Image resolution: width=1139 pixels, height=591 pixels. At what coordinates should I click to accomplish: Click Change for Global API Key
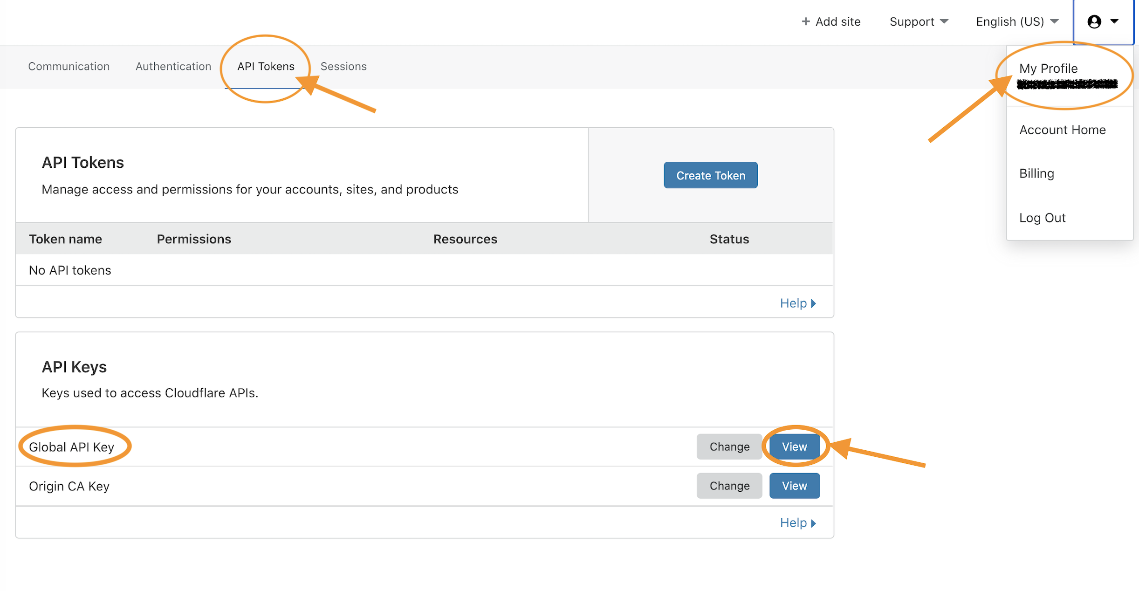(x=729, y=447)
